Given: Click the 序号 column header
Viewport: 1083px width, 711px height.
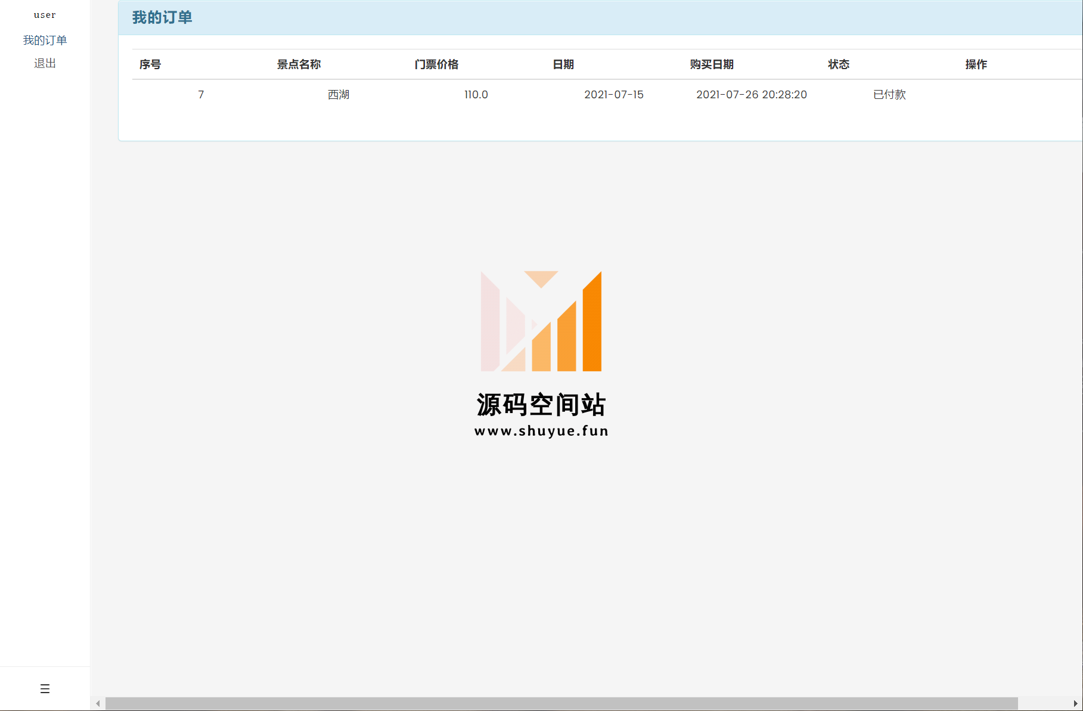Looking at the screenshot, I should (150, 64).
